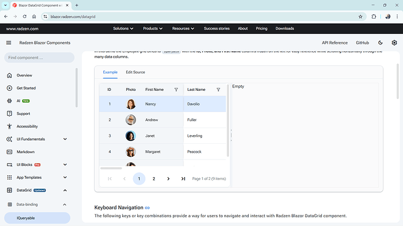Open the Downloads menu item
Image resolution: width=403 pixels, height=226 pixels.
click(285, 29)
